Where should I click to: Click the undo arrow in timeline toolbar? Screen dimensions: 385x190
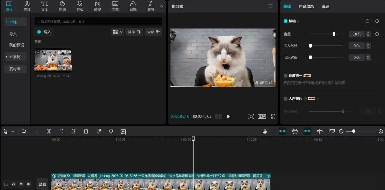point(24,131)
